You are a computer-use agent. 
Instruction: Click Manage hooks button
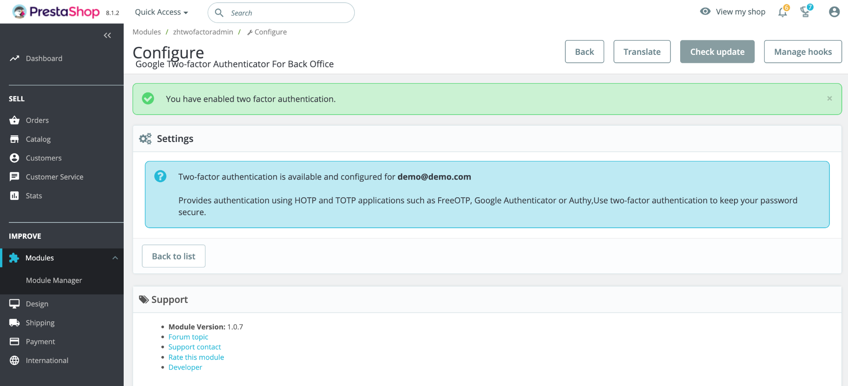click(803, 52)
